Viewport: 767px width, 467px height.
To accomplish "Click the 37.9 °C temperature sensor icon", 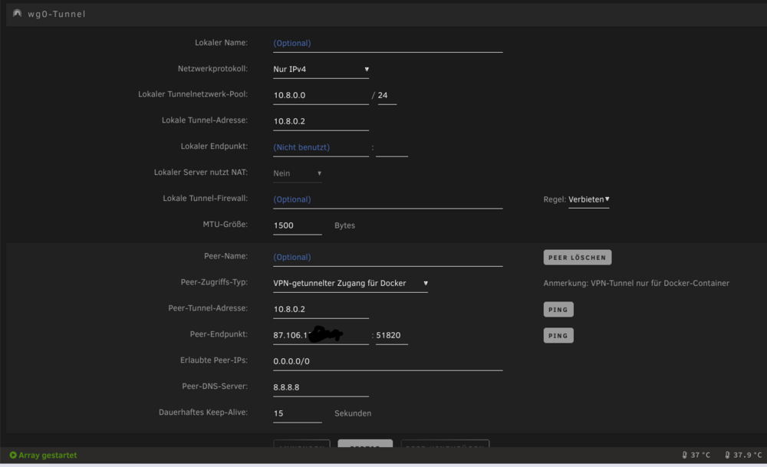I will pos(727,455).
